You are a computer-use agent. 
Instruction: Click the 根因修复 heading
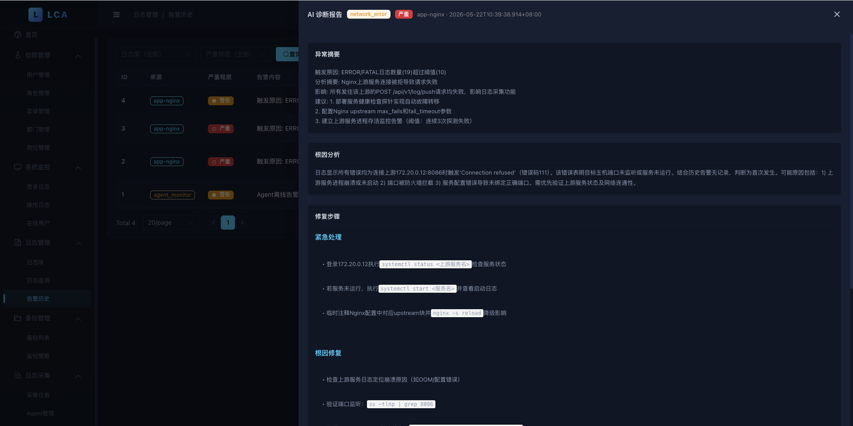[x=328, y=353]
